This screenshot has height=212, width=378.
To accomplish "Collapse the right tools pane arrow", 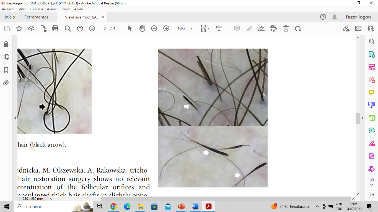I will pyautogui.click(x=363, y=118).
